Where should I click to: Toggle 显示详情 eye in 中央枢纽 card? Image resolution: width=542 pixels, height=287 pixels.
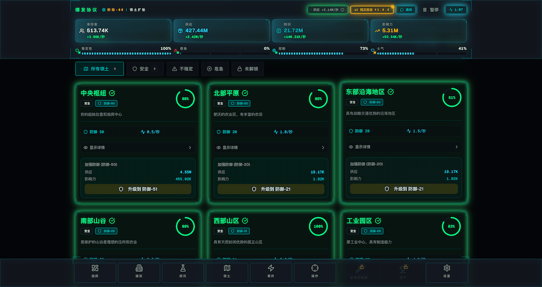pyautogui.click(x=86, y=148)
